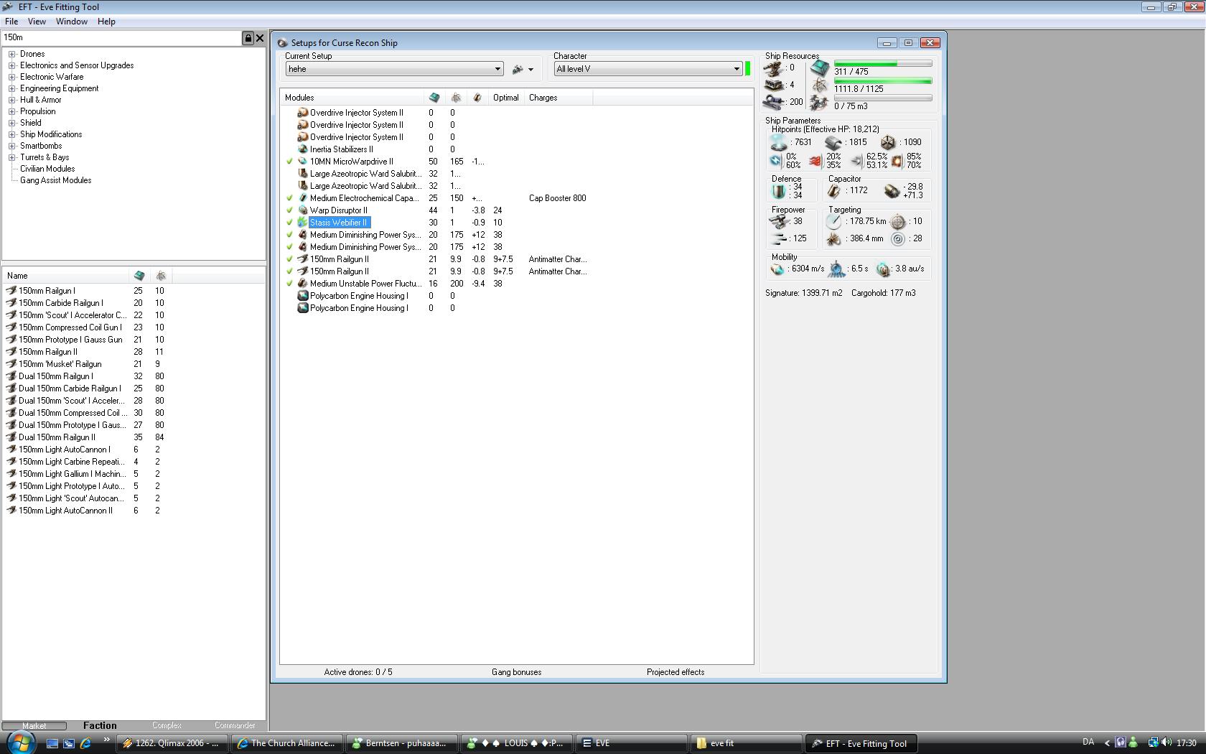Viewport: 1206px width, 754px height.
Task: Click the Warp Disruptor II module icon
Action: [302, 210]
